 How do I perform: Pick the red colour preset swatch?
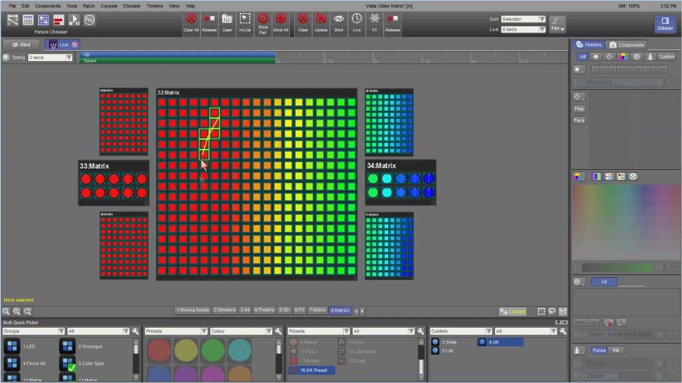159,349
